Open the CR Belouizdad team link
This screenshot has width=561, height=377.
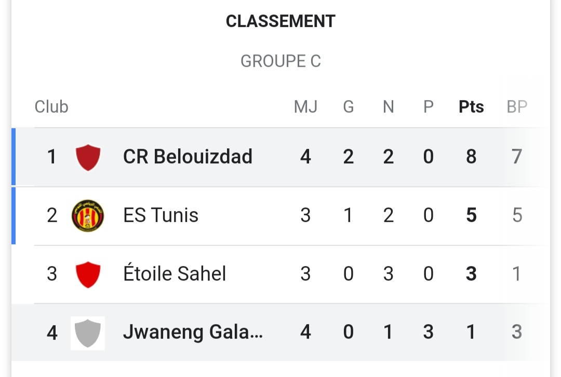click(188, 157)
